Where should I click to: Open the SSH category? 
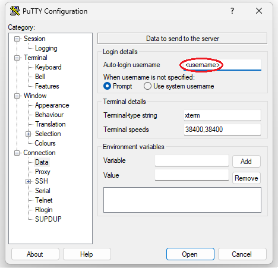tap(42, 181)
